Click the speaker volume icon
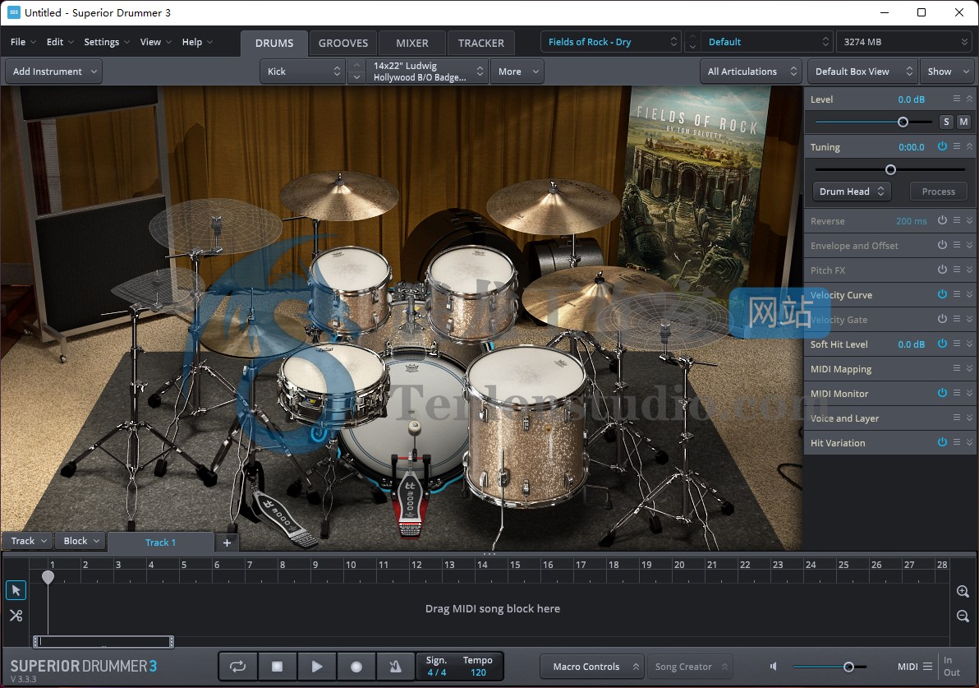The image size is (979, 688). pyautogui.click(x=774, y=666)
